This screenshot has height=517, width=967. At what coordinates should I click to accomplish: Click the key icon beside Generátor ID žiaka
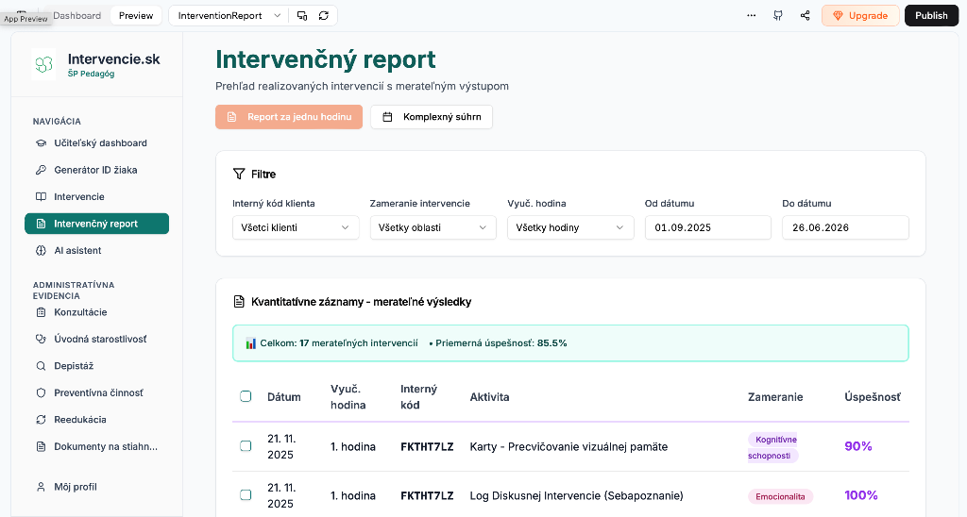pos(41,170)
